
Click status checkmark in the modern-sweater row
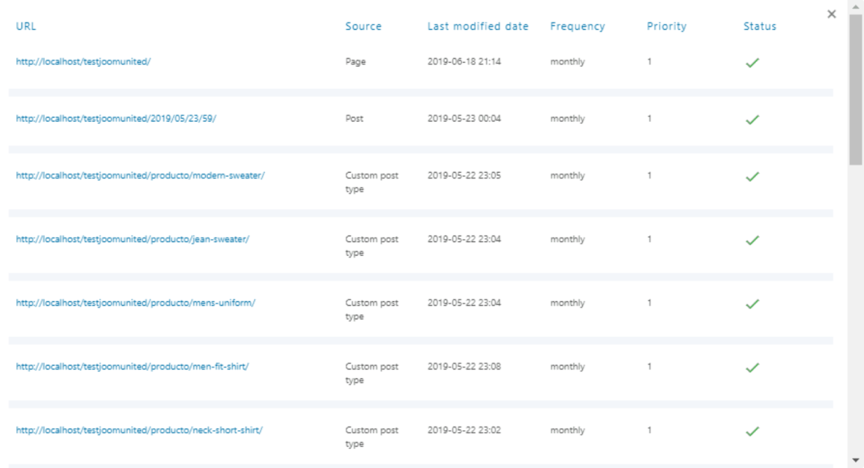(752, 177)
